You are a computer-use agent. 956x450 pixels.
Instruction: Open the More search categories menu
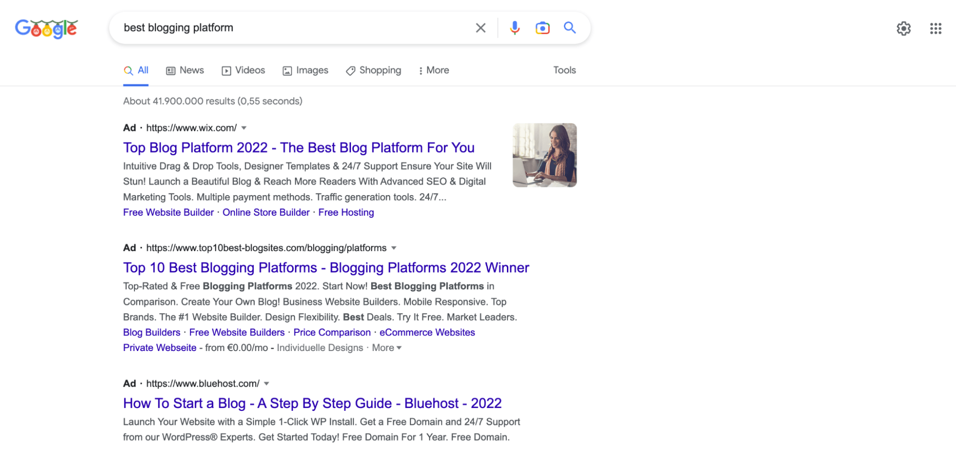tap(434, 70)
